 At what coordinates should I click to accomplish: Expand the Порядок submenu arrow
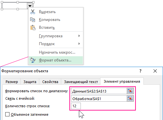click(x=79, y=44)
